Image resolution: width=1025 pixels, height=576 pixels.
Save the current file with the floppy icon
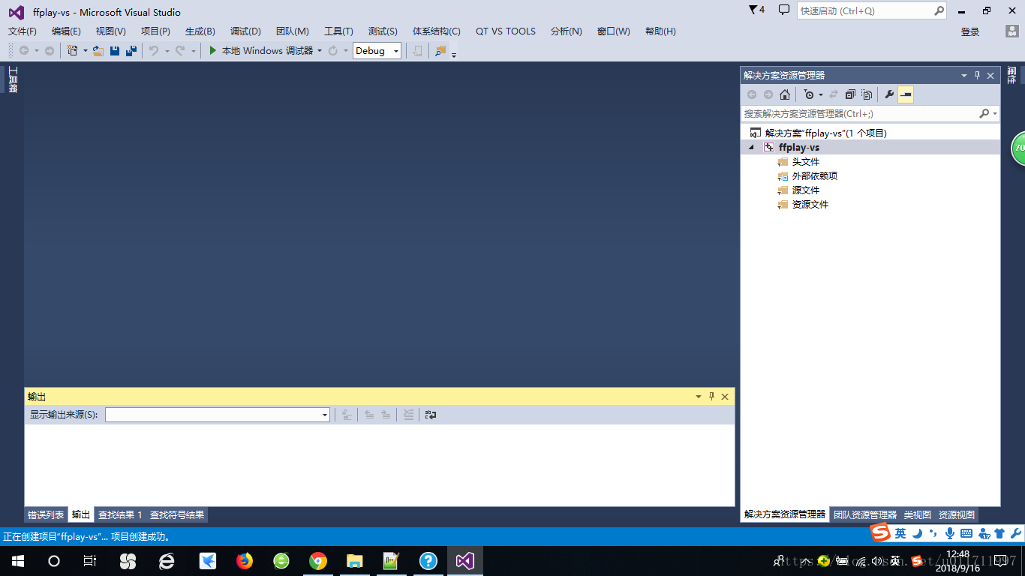coord(115,51)
